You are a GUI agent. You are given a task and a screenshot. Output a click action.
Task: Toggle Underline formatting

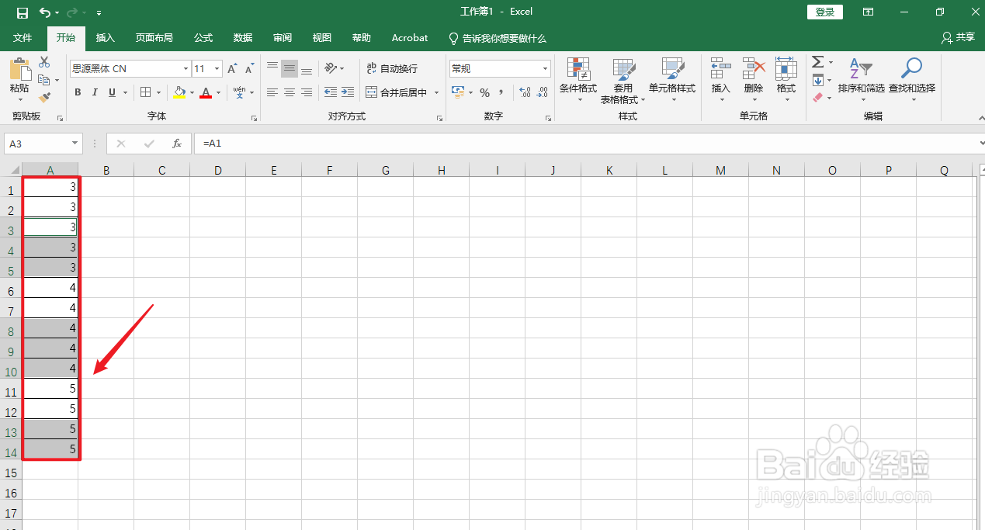click(113, 92)
